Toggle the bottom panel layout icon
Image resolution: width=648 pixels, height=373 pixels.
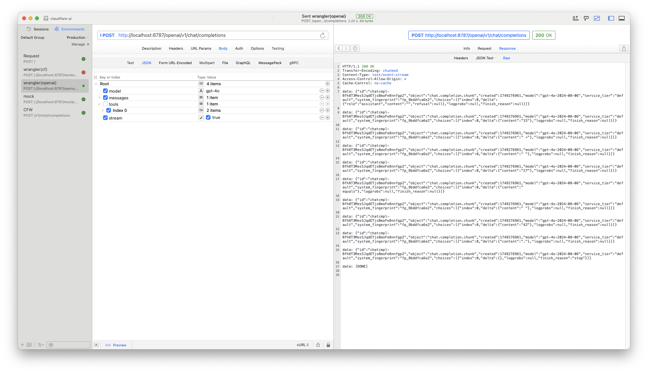coord(621,18)
